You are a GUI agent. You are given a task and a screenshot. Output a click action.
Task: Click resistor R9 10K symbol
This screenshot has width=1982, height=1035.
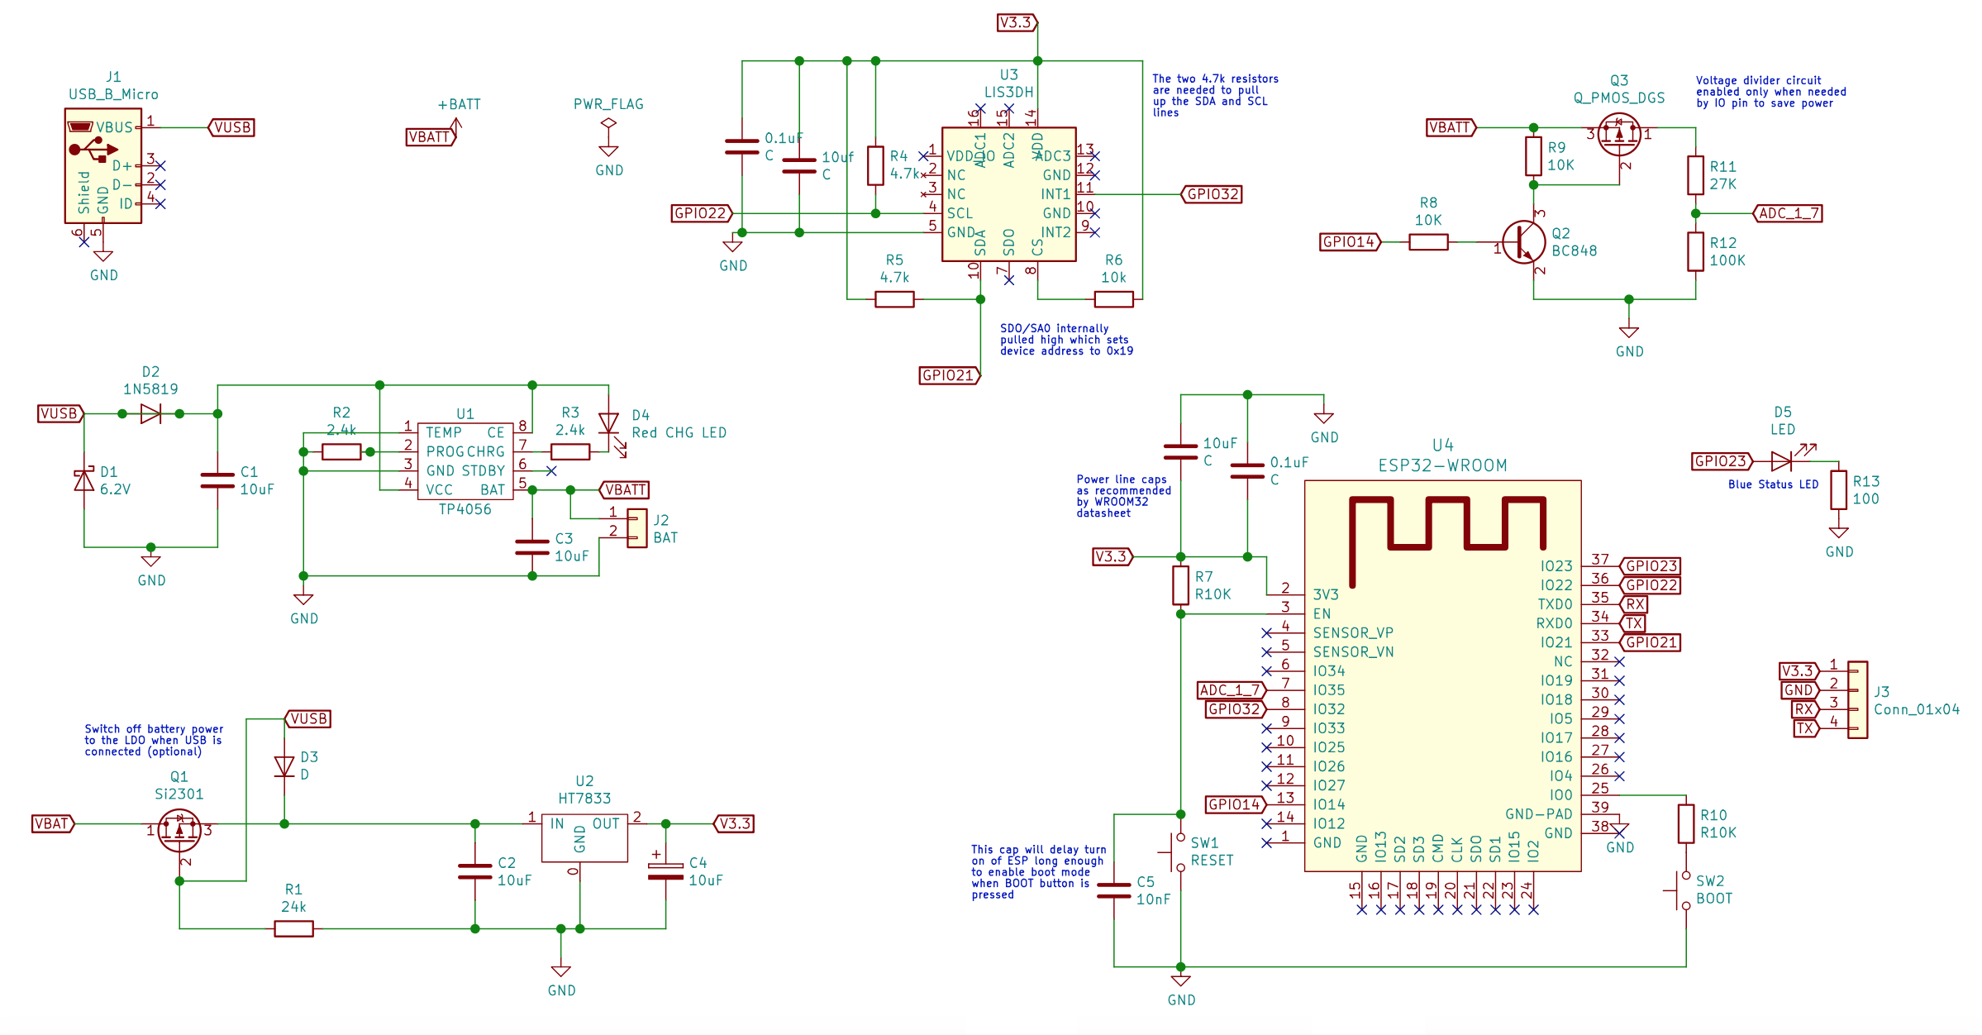[1533, 156]
